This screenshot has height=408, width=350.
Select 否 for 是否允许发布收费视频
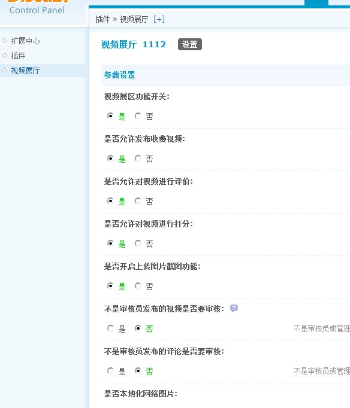pyautogui.click(x=138, y=158)
